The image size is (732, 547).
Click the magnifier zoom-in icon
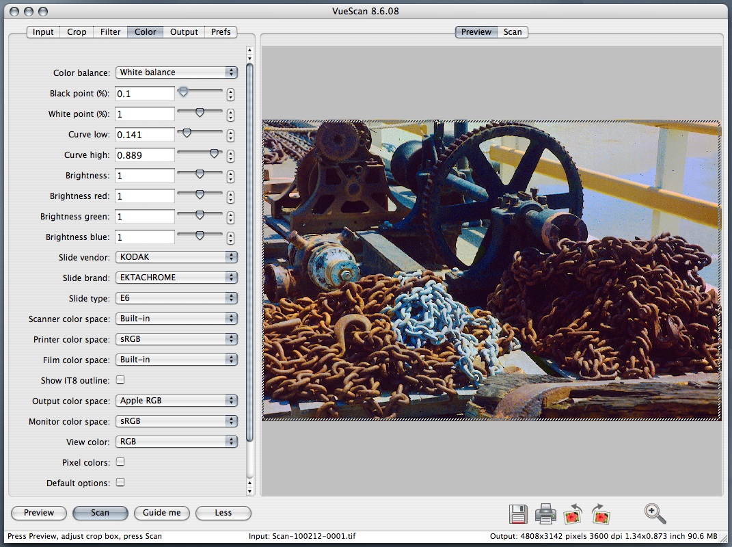[654, 513]
